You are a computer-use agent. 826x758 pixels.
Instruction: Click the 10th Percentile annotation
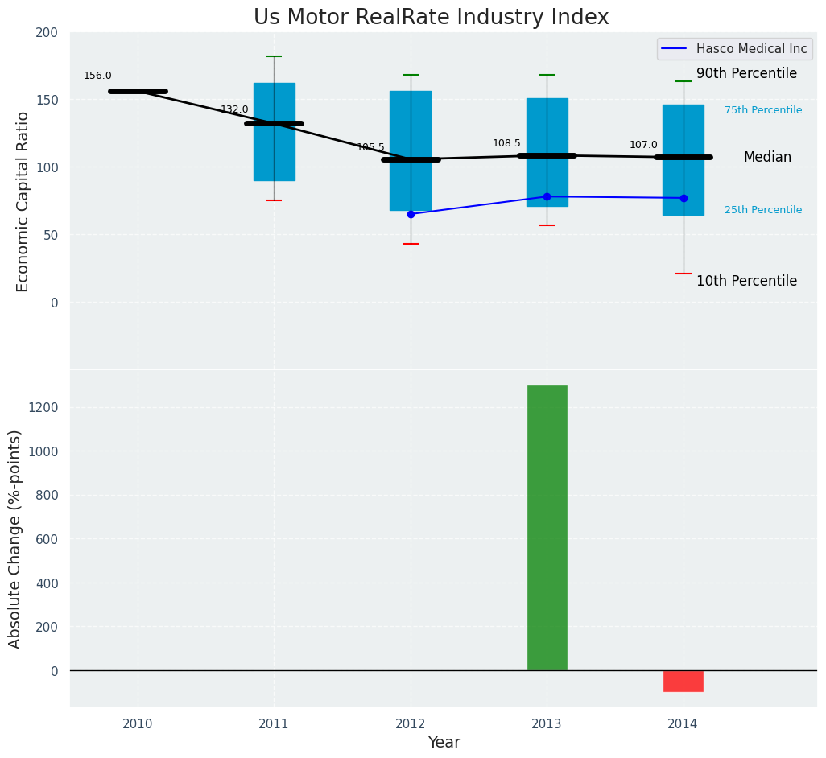coord(746,282)
